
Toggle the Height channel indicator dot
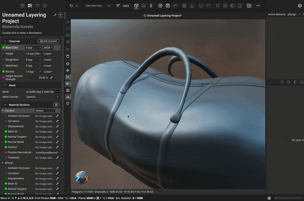(3, 54)
